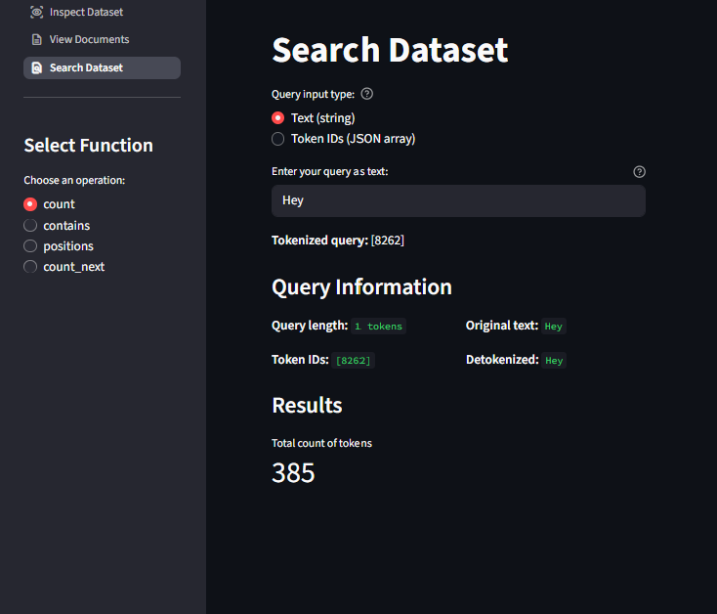Click the Detokenized Hey badge
Image resolution: width=717 pixels, height=614 pixels.
click(x=554, y=361)
